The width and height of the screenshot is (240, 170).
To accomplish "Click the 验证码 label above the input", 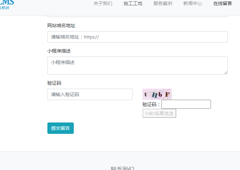I will pyautogui.click(x=54, y=83).
